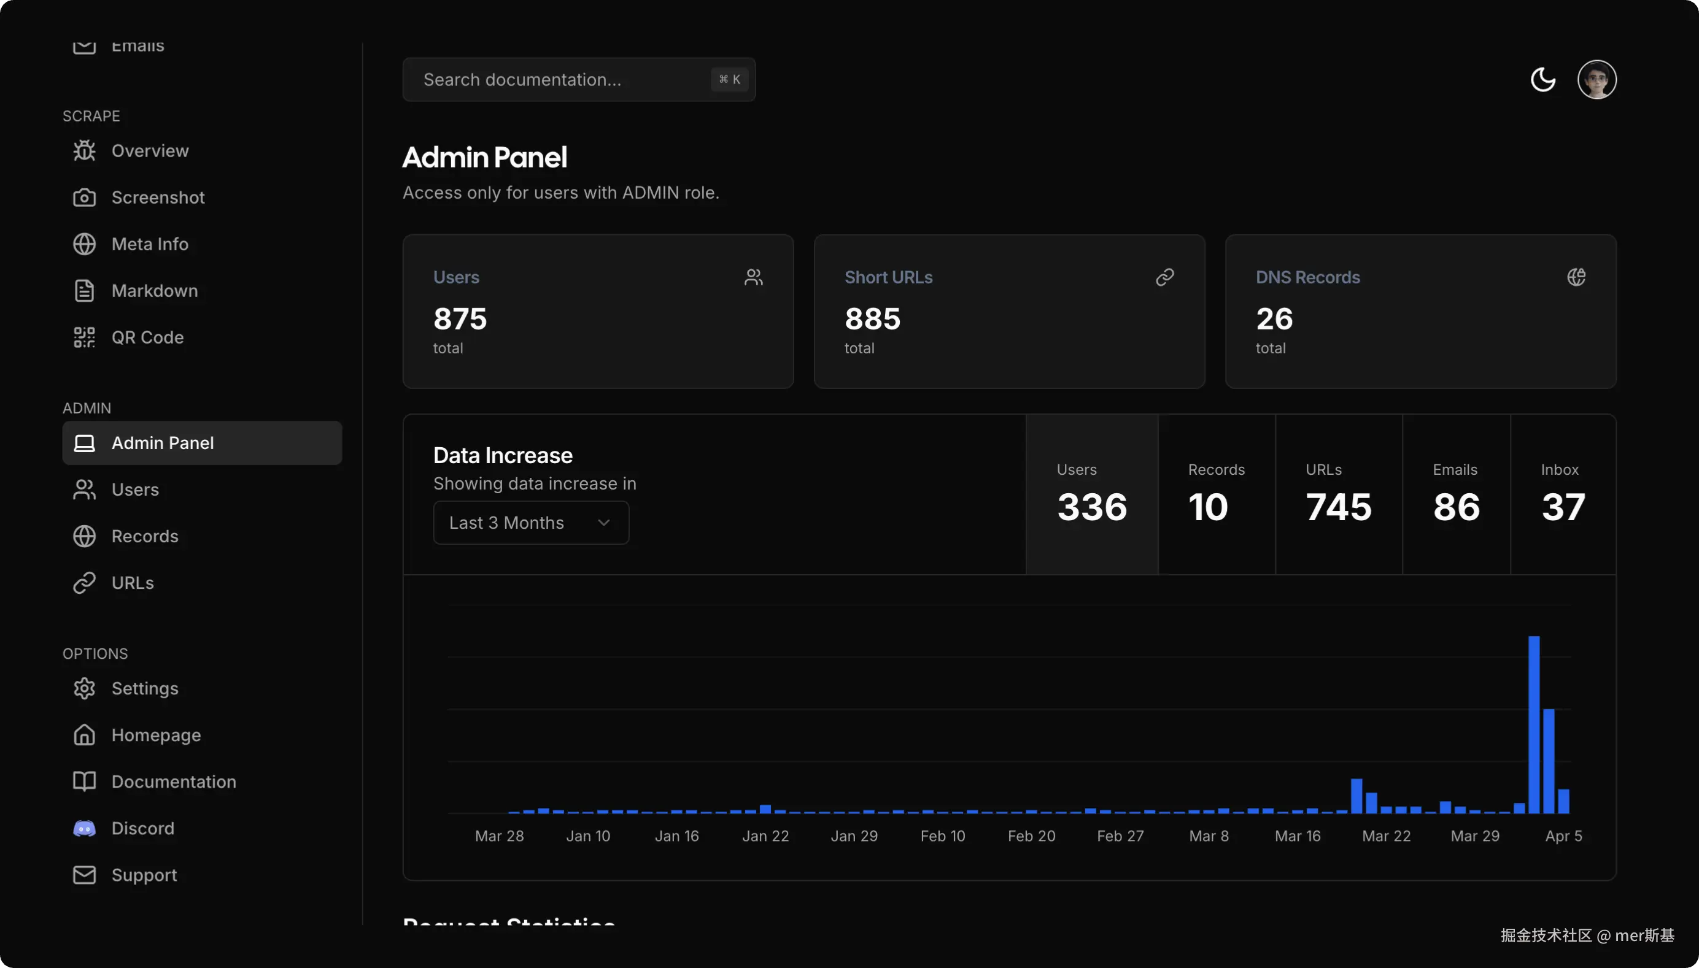Click the link icon on the Short URLs card

1164,277
